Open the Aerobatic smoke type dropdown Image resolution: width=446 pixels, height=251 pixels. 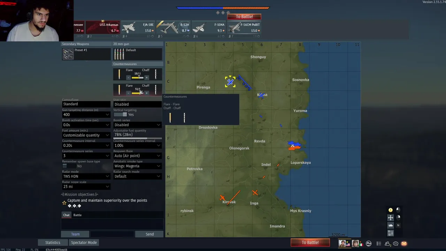[138, 166]
